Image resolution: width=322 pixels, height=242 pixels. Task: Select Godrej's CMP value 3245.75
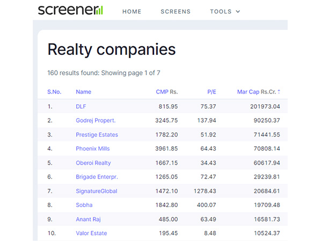166,120
